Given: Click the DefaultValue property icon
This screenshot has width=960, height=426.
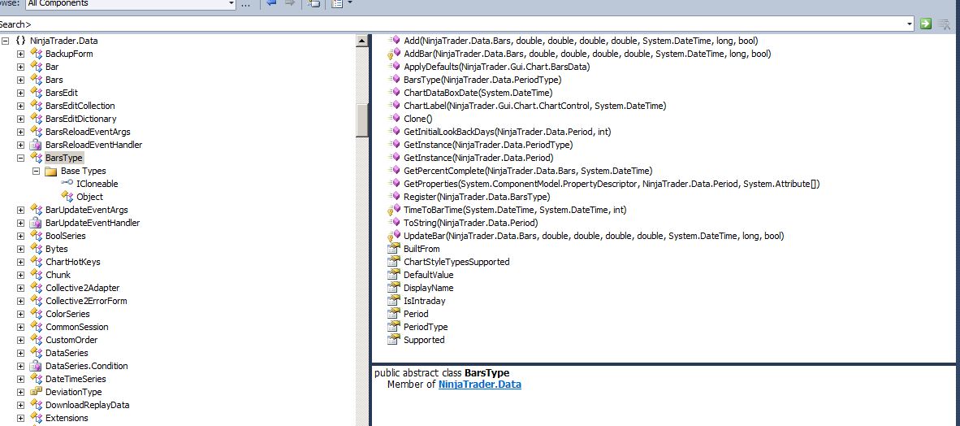Looking at the screenshot, I should tap(394, 275).
